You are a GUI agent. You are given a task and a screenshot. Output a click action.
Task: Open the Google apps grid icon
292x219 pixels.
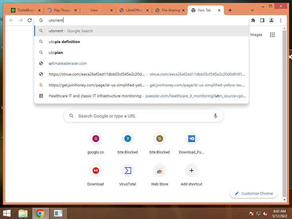tap(272, 35)
